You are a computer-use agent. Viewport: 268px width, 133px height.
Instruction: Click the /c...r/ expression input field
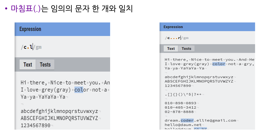click(x=207, y=38)
